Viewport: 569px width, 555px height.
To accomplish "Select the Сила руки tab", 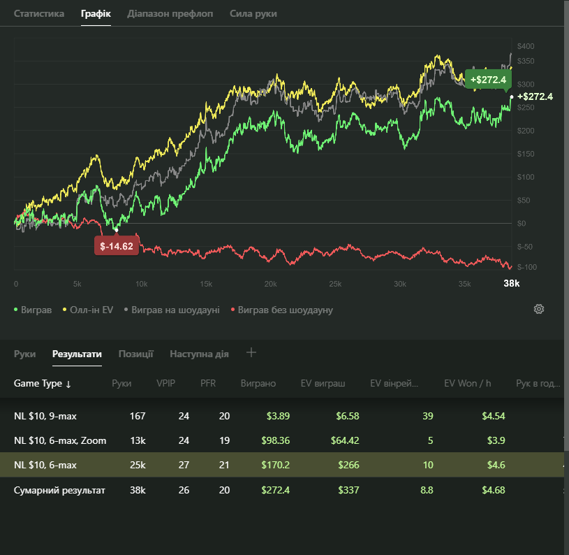I will point(253,13).
